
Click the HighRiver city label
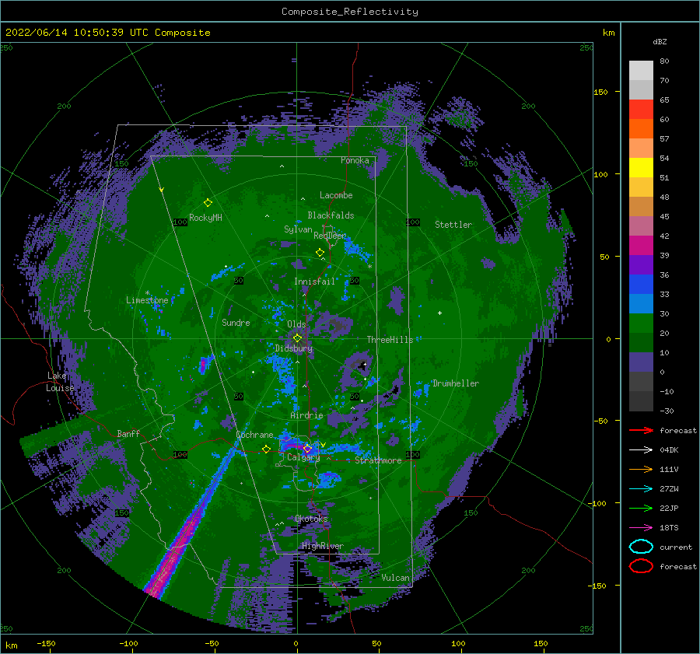(x=323, y=546)
